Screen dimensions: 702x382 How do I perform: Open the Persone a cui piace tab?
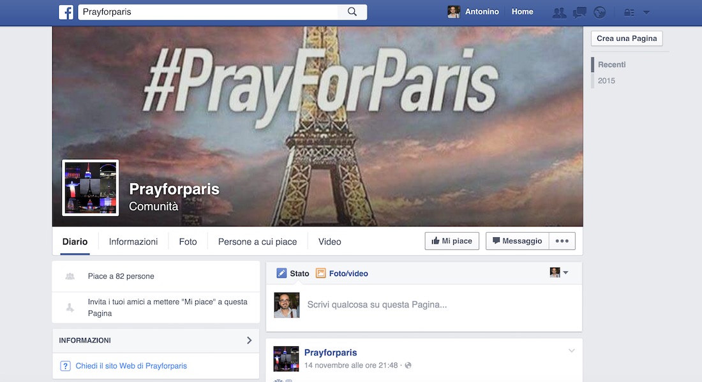coord(257,242)
